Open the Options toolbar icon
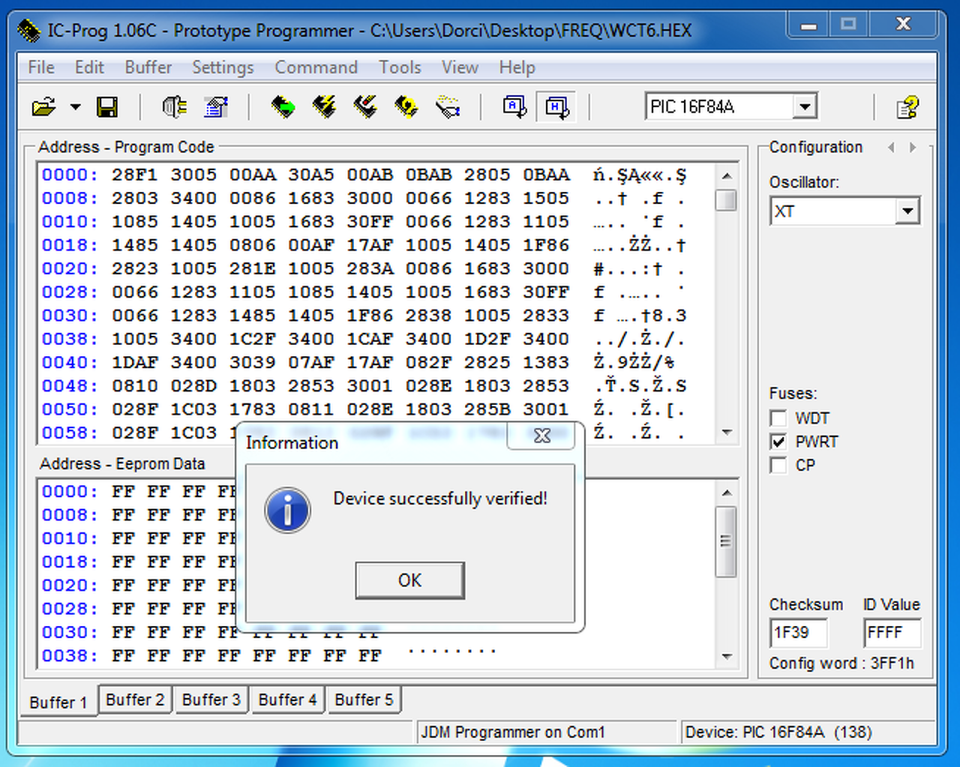 [216, 107]
